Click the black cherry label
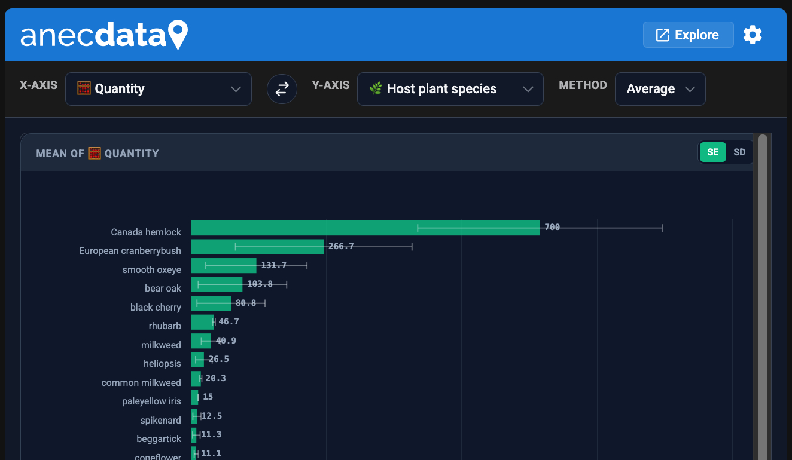 click(x=156, y=307)
